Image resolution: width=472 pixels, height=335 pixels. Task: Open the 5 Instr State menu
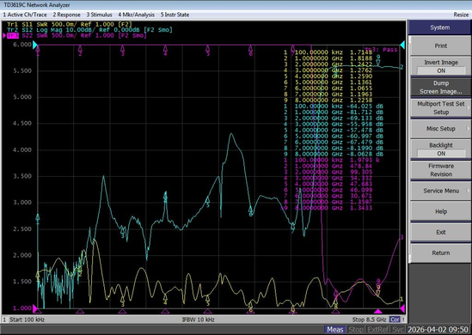tap(175, 15)
